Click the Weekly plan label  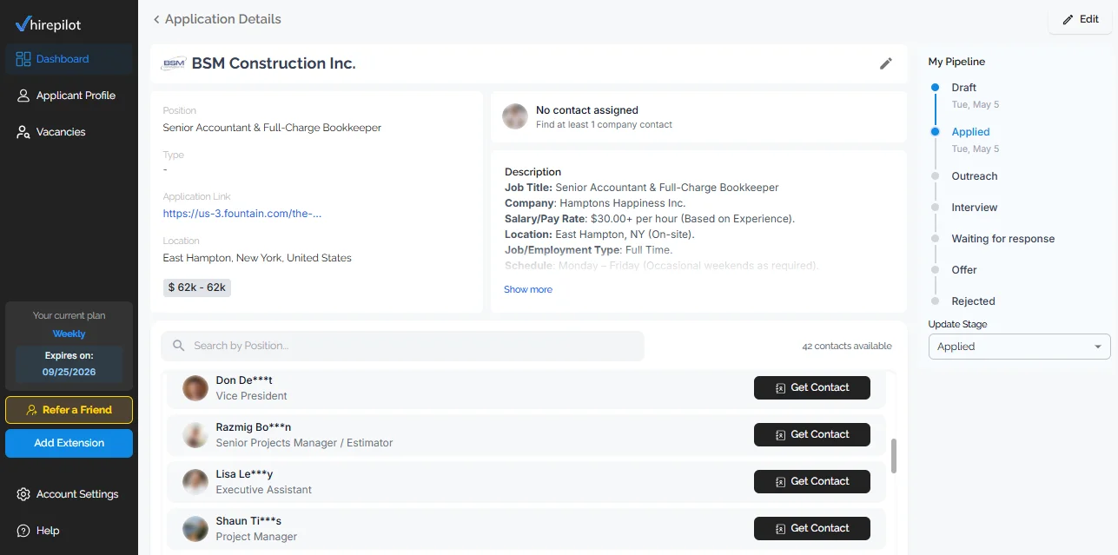pyautogui.click(x=69, y=334)
